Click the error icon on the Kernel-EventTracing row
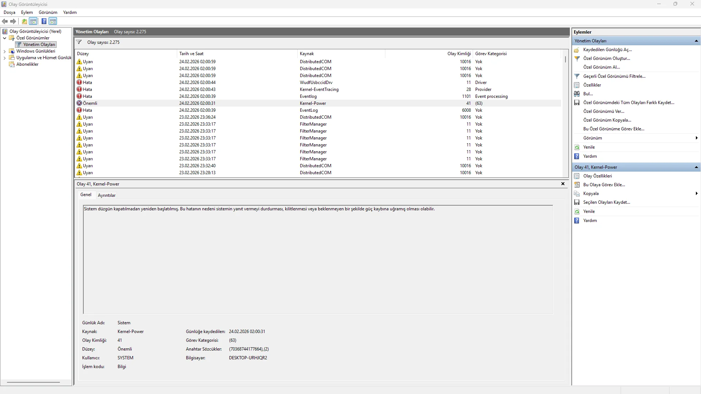The width and height of the screenshot is (701, 394). (79, 89)
